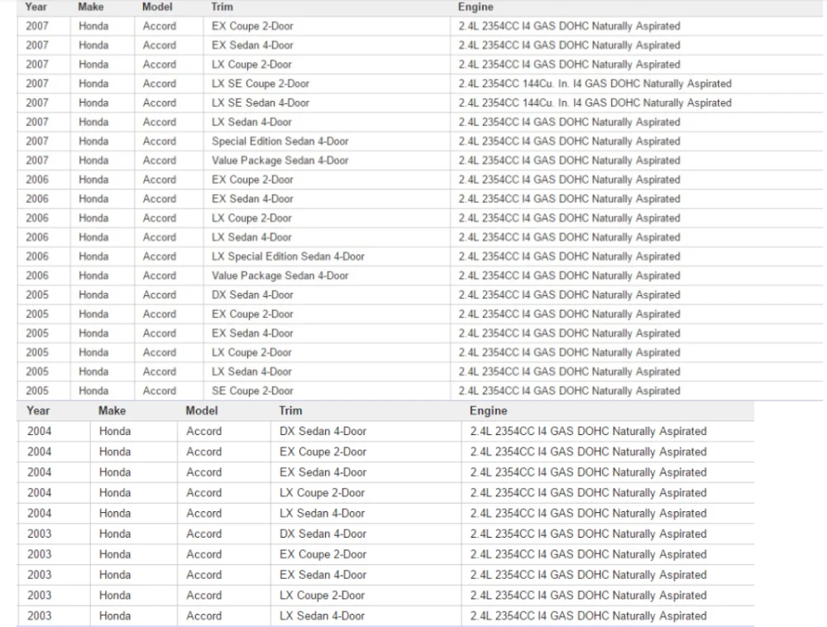This screenshot has width=827, height=627.
Task: Select the 2007 EX Coupe 2-Door trim cell
Action: pyautogui.click(x=327, y=26)
